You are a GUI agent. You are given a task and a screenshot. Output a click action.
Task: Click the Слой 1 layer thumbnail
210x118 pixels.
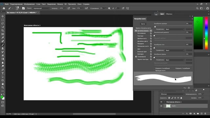[168, 106]
